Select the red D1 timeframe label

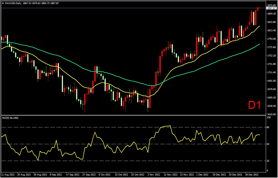254,105
